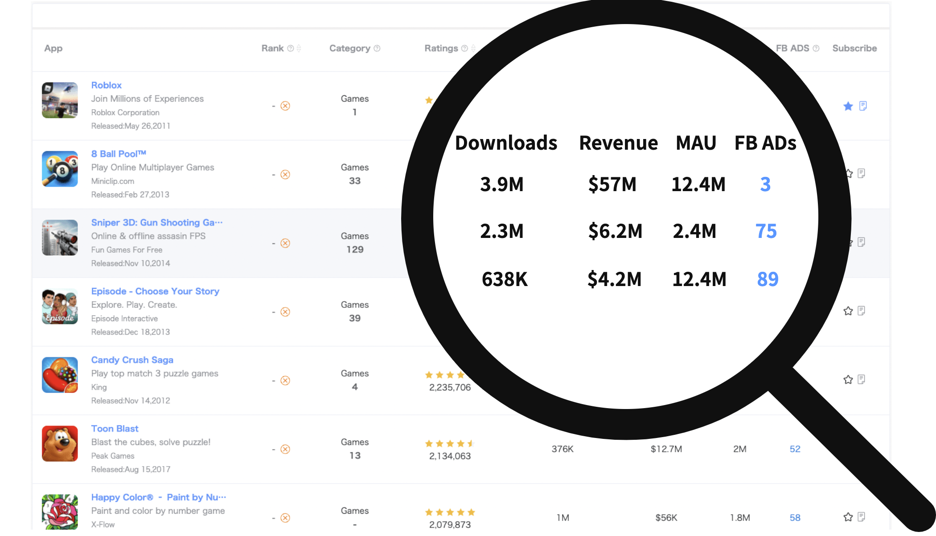Click Episode Interactive developer name
The width and height of the screenshot is (936, 536).
click(x=124, y=319)
